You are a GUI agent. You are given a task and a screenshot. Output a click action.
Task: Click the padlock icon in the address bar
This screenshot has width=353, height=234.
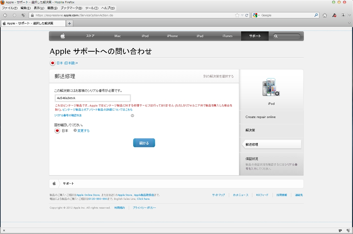(x=32, y=15)
